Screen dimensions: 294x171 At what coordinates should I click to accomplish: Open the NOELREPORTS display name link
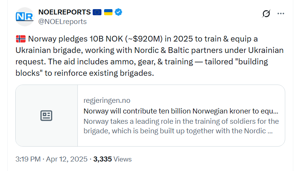[x=64, y=12]
